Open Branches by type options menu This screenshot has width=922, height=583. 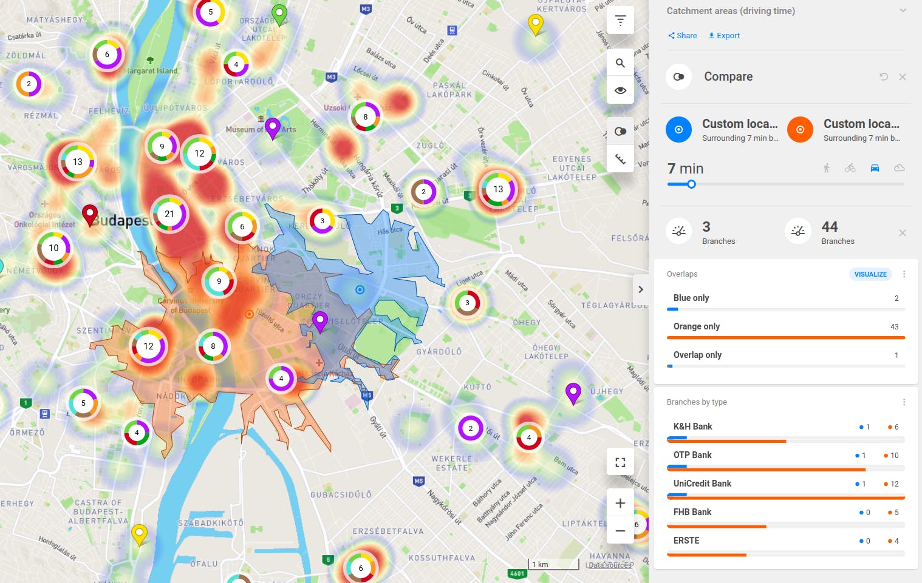tap(904, 402)
